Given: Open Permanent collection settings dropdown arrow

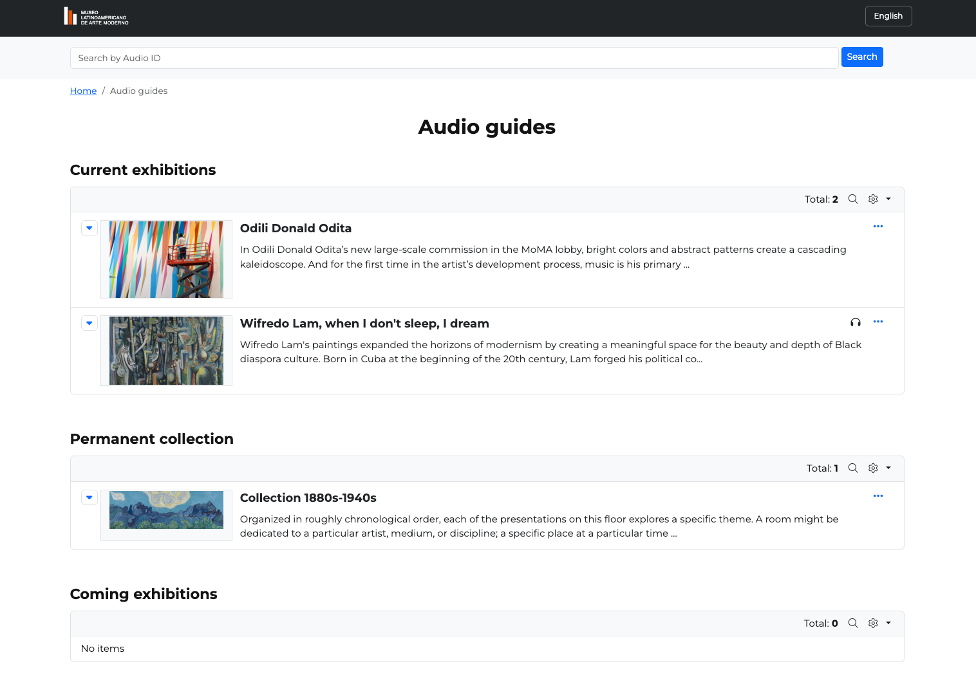Looking at the screenshot, I should [x=888, y=468].
